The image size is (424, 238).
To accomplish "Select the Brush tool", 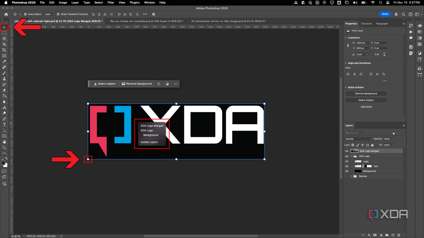I will tap(4, 73).
